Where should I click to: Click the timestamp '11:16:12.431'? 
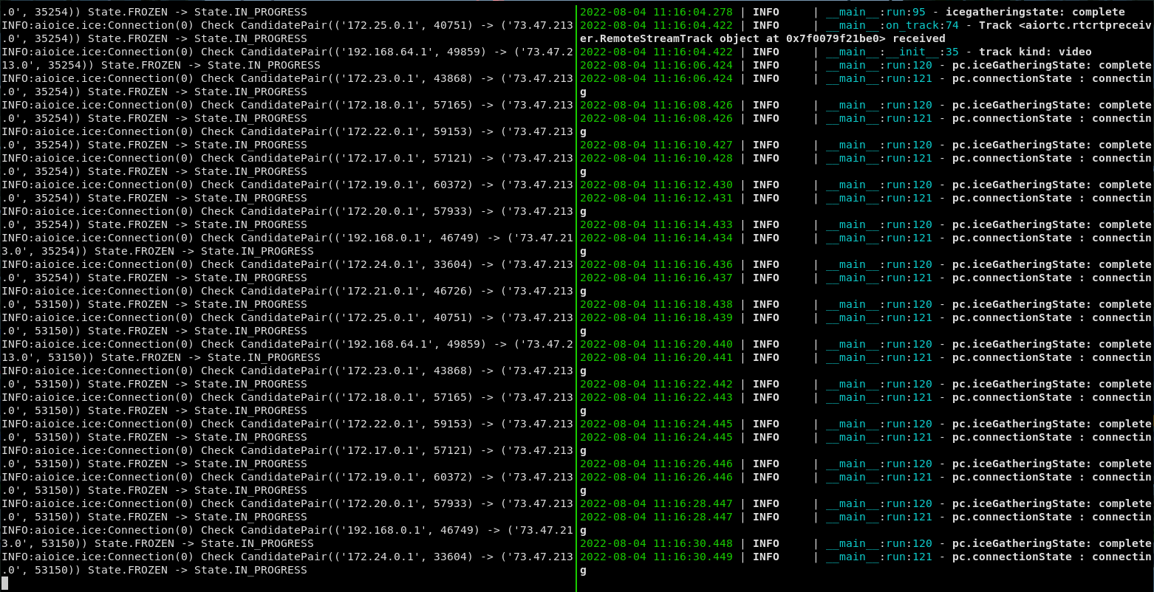tap(693, 198)
